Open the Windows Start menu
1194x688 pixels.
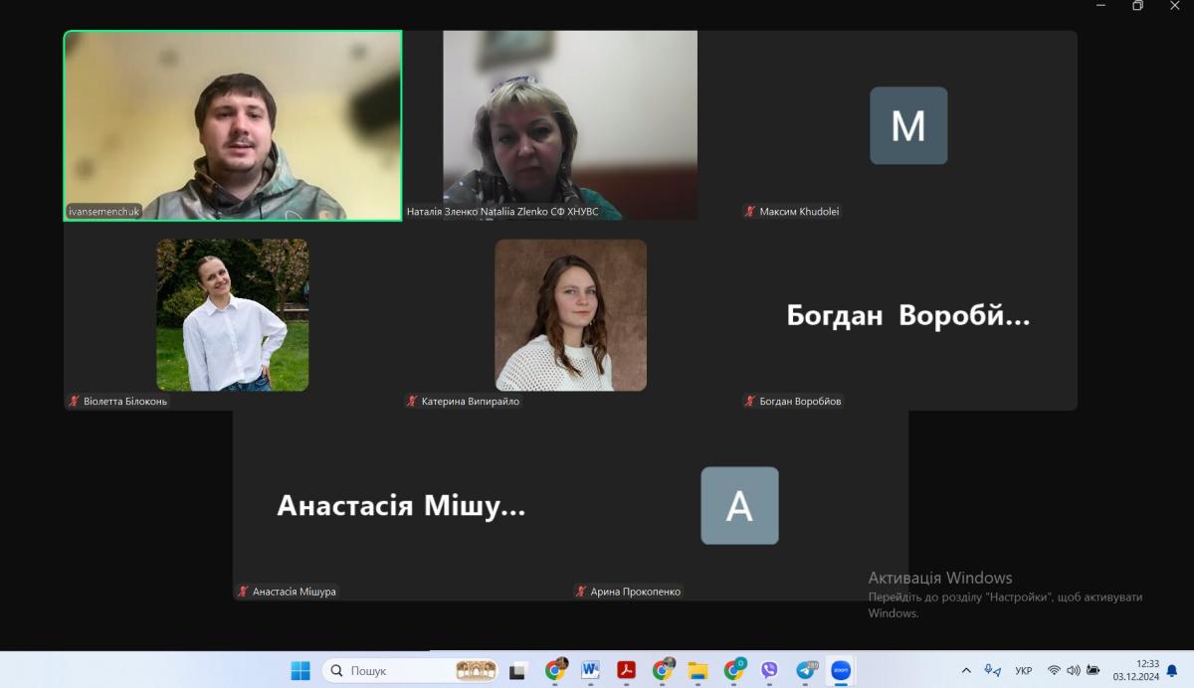tap(300, 671)
